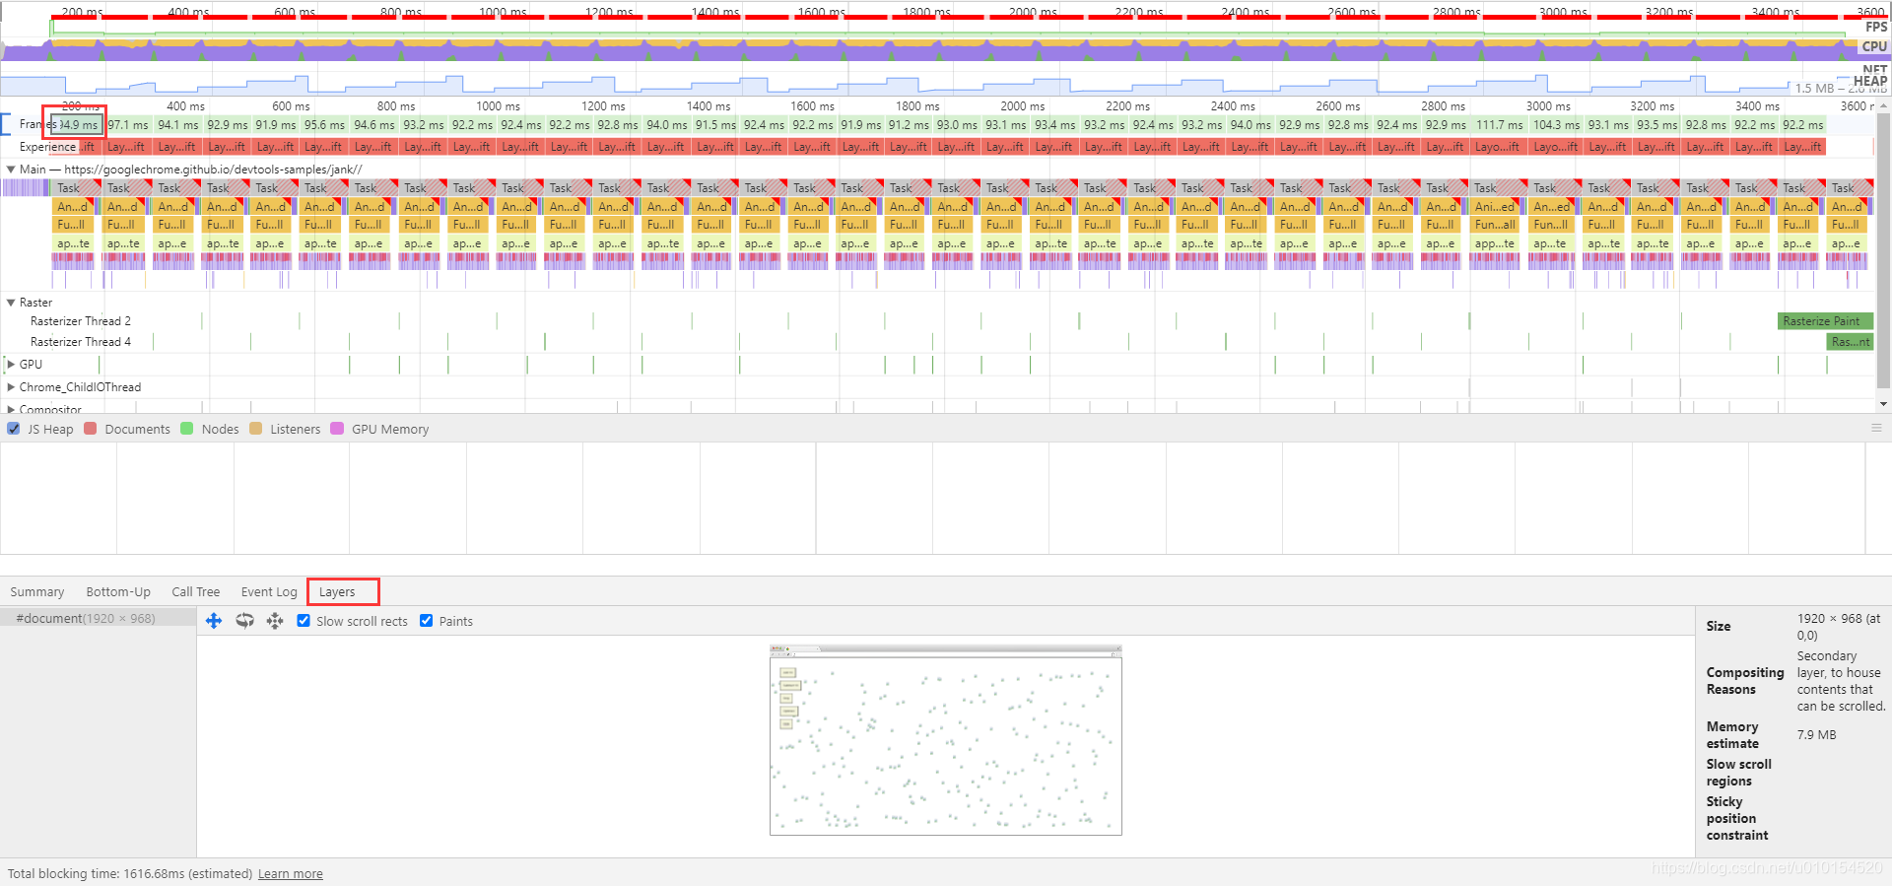Expand the GPU track
Screen dimensions: 1892x886
(11, 365)
